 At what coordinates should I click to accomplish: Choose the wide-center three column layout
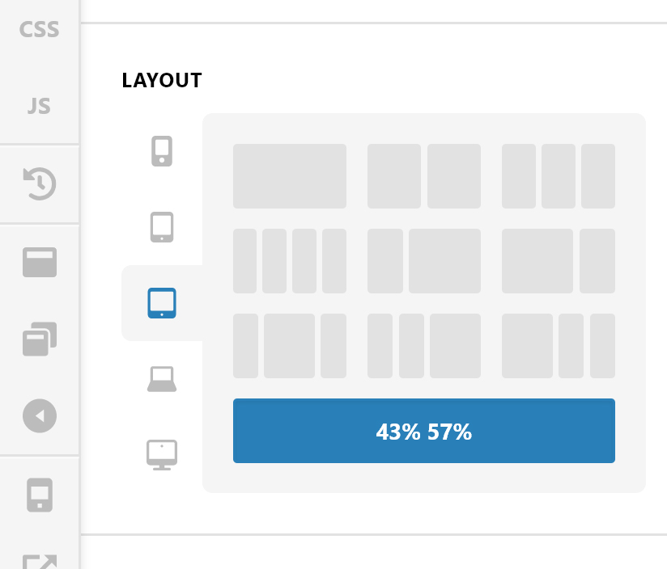tap(290, 346)
